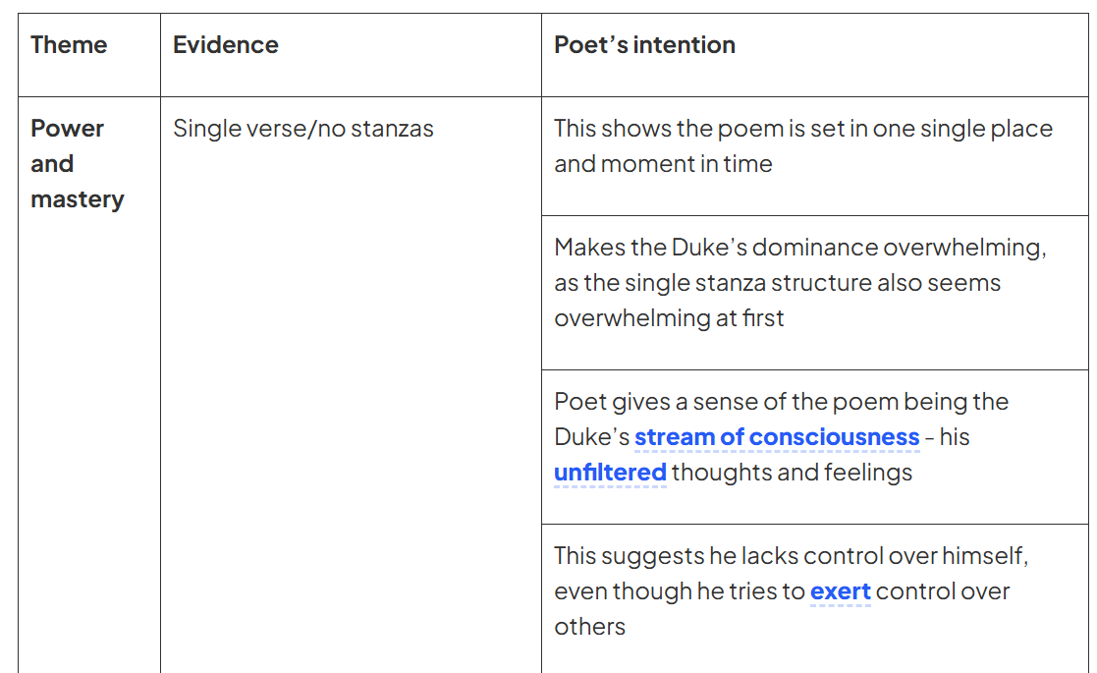
Task: Click the text "and moment in time"
Action: click(663, 164)
